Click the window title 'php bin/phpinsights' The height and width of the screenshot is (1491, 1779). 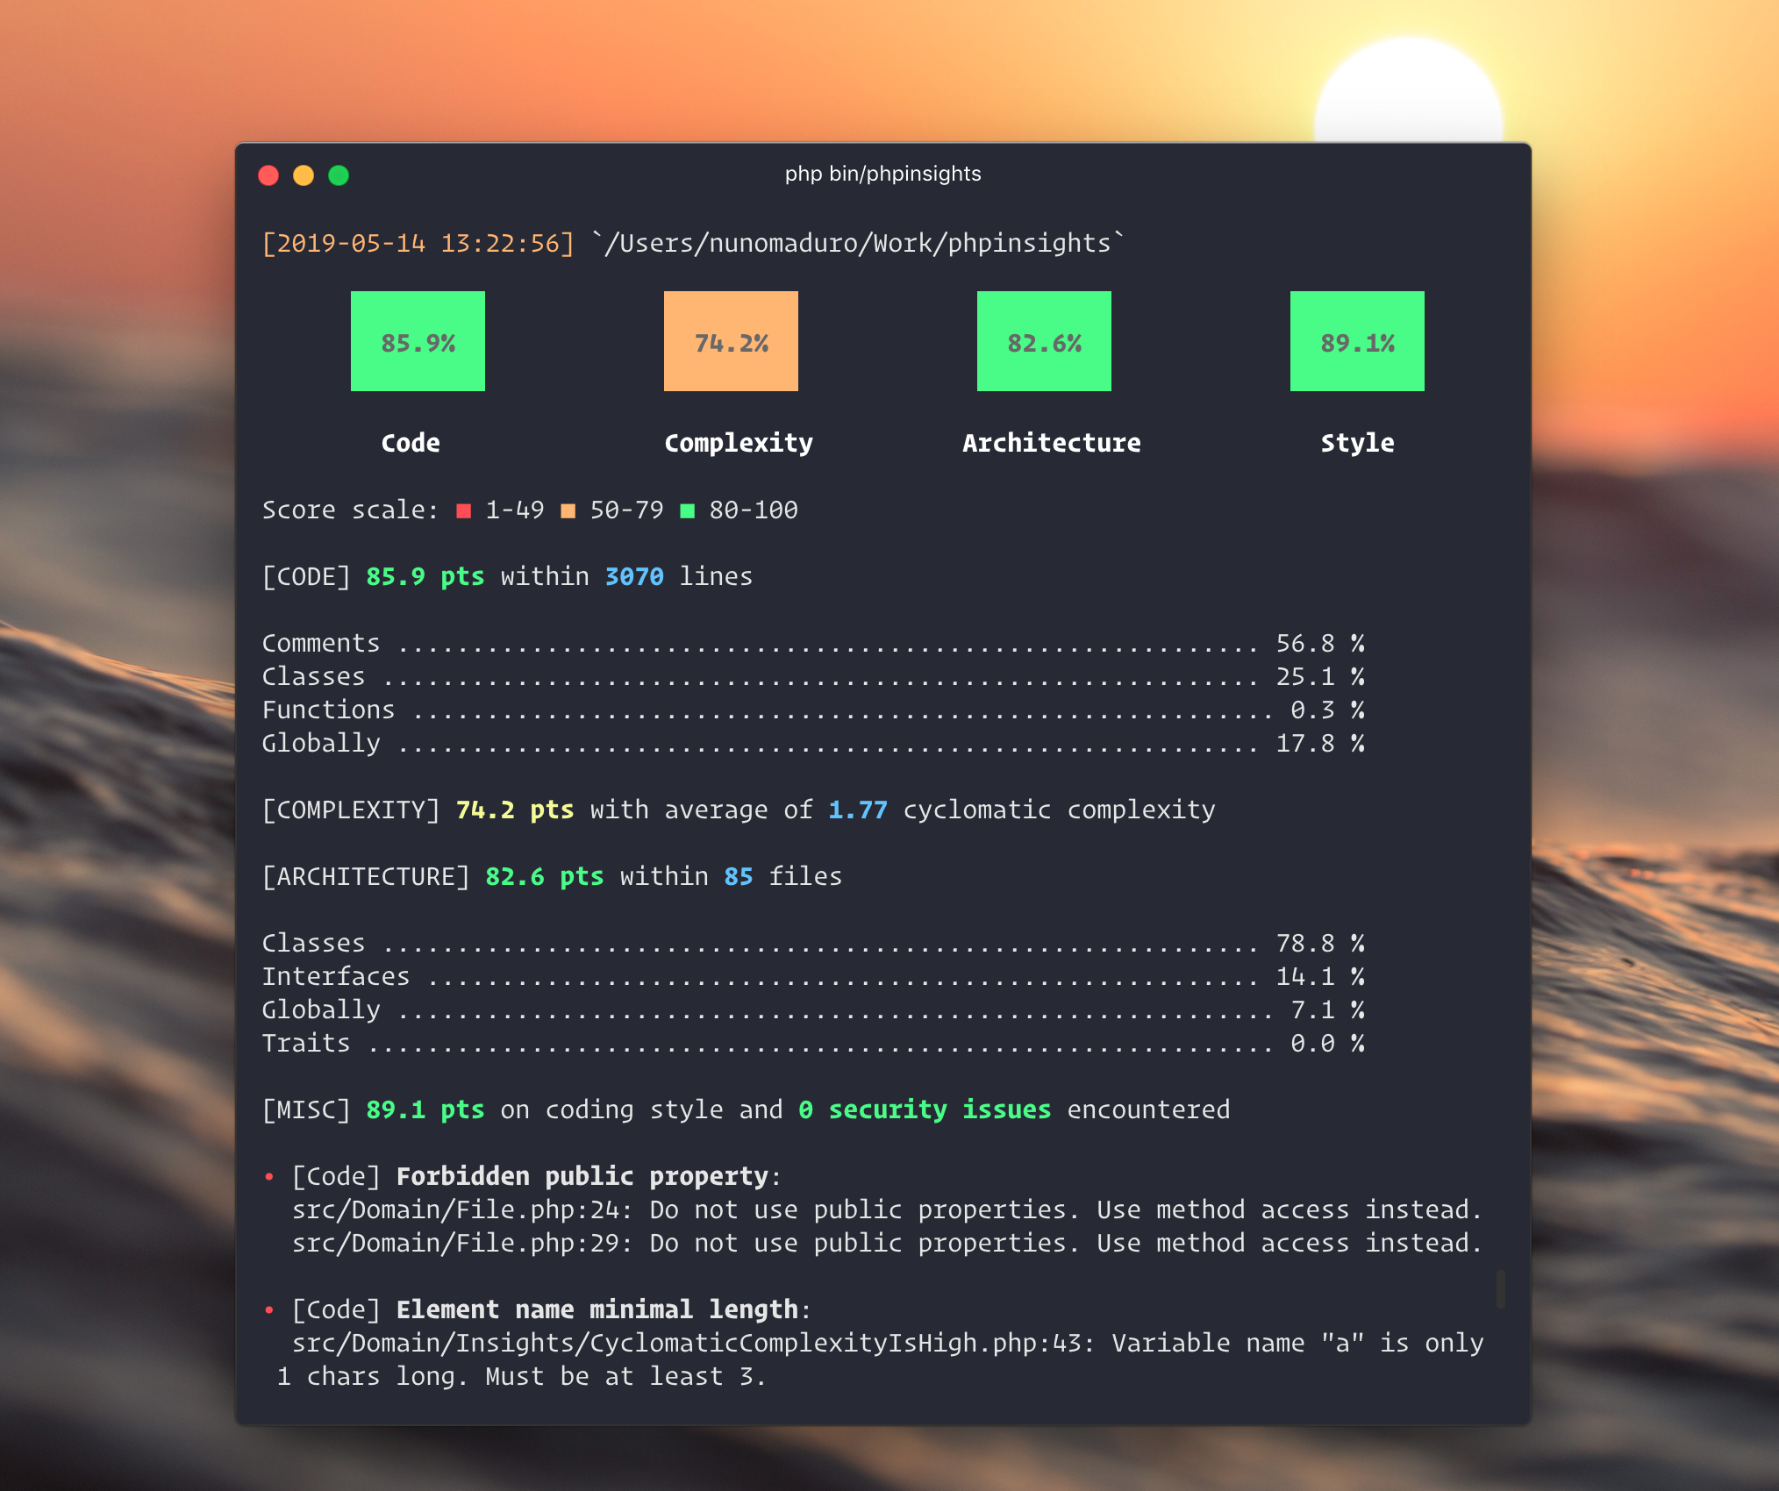(x=882, y=174)
